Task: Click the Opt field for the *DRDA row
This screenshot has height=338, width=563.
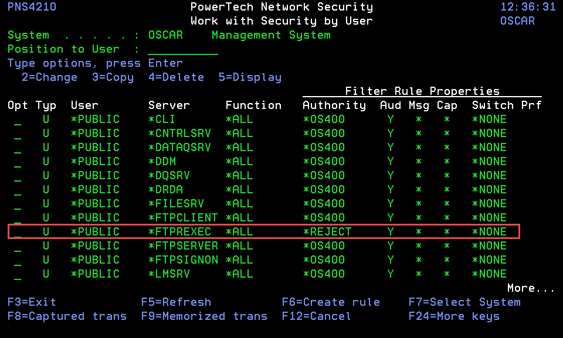Action: click(18, 190)
